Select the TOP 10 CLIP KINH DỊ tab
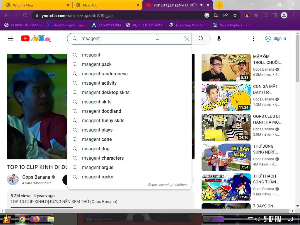 [x=177, y=5]
